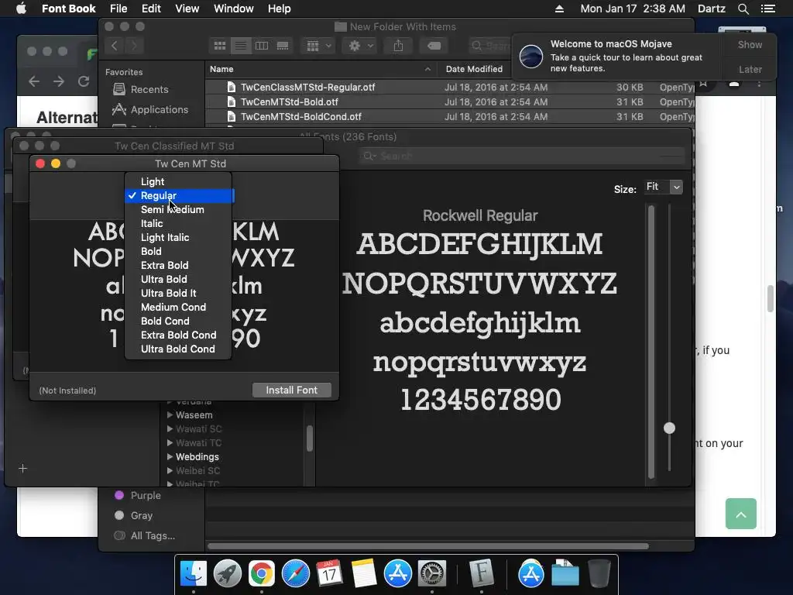Click Spotlight search icon in menu bar

743,9
